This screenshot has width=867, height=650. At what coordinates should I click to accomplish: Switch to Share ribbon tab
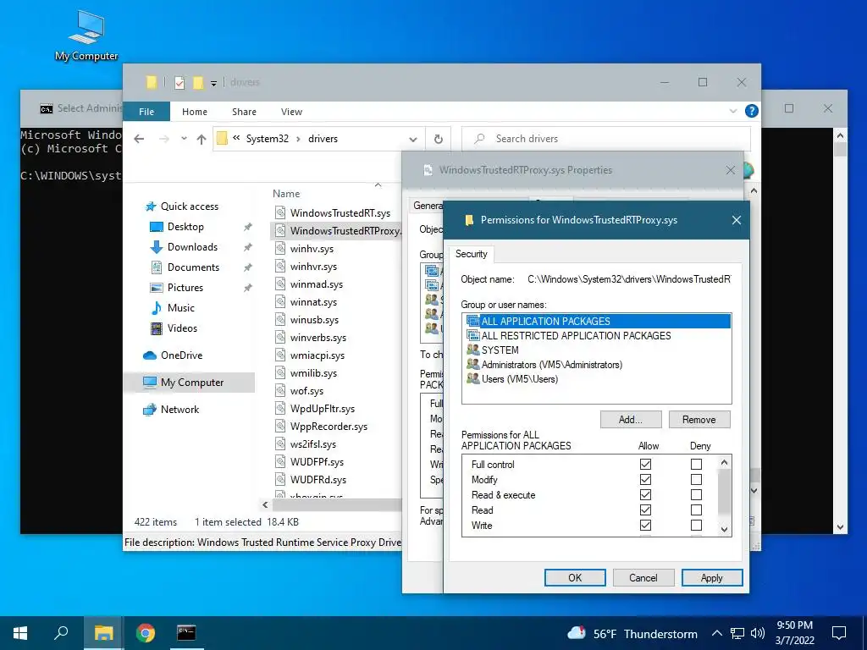pyautogui.click(x=245, y=112)
